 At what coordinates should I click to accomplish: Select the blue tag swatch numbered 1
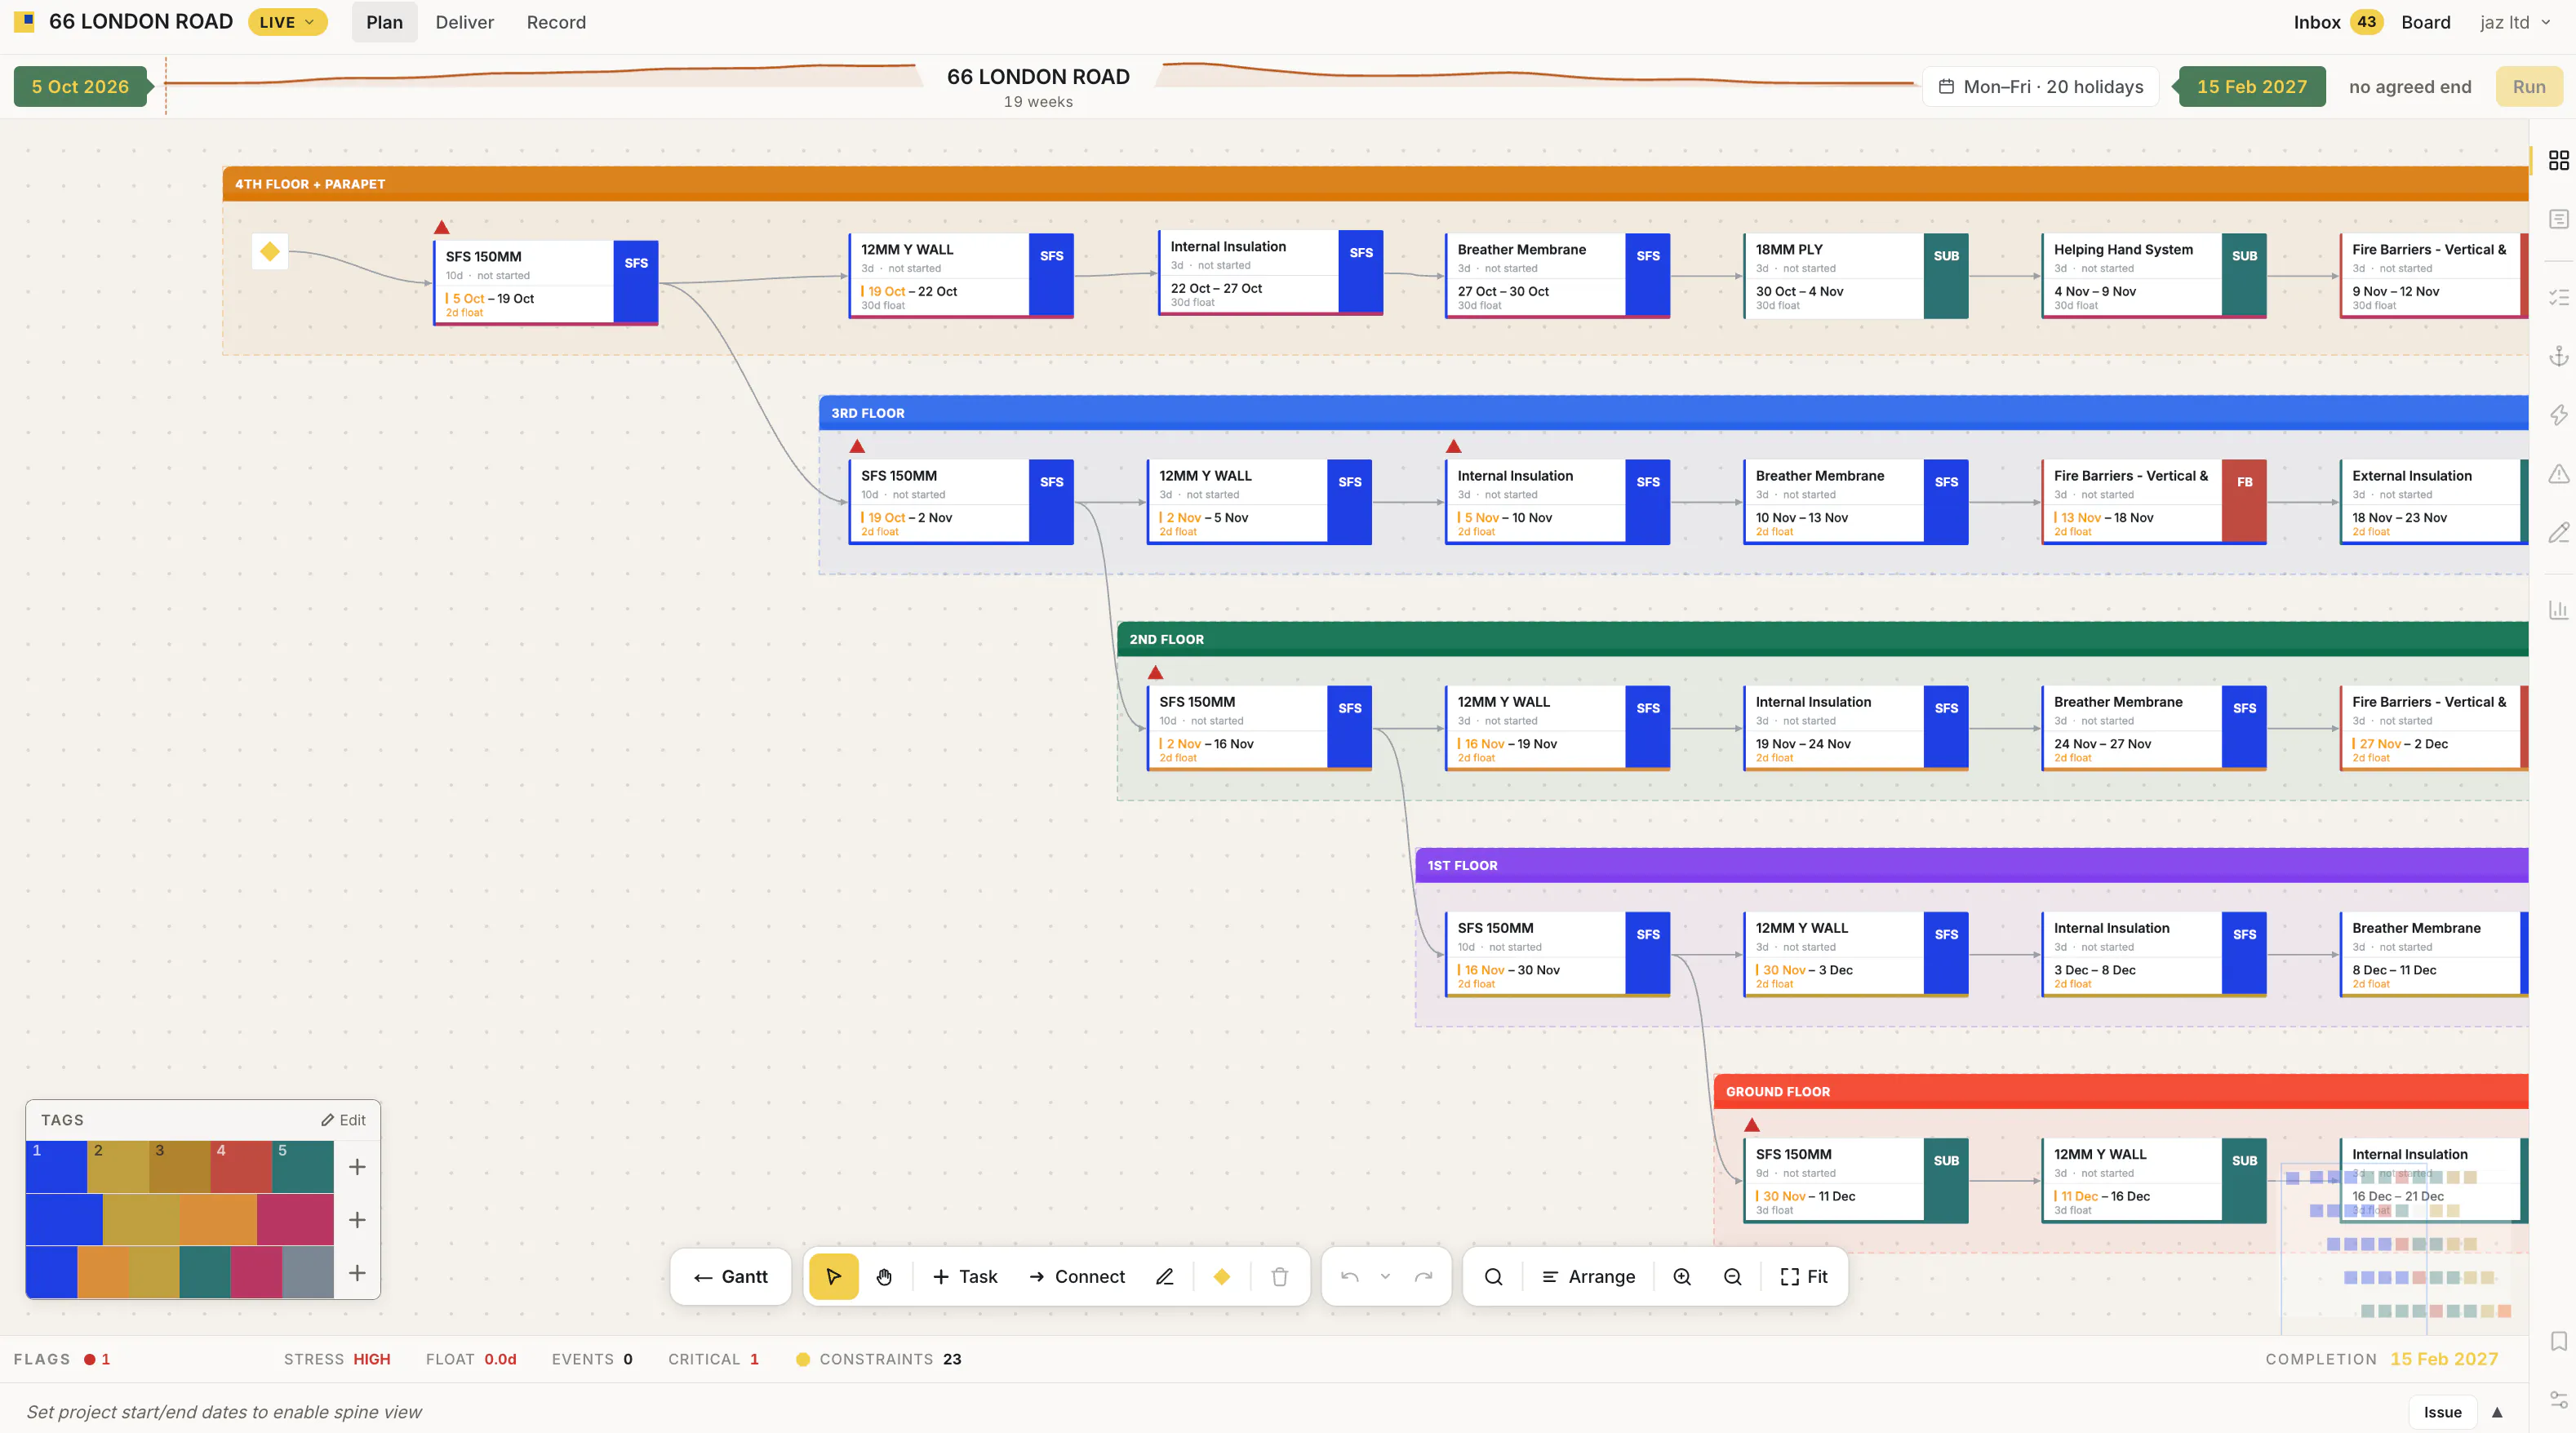pyautogui.click(x=56, y=1167)
